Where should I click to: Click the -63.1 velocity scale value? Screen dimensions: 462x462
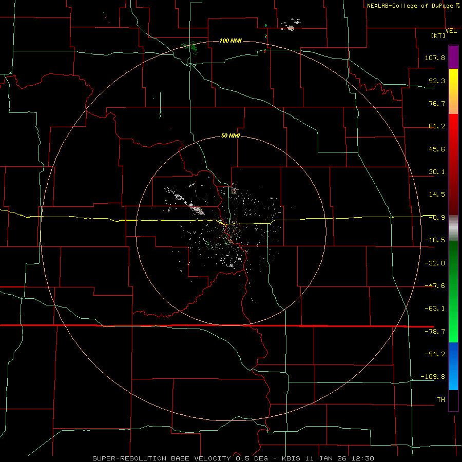tap(435, 309)
